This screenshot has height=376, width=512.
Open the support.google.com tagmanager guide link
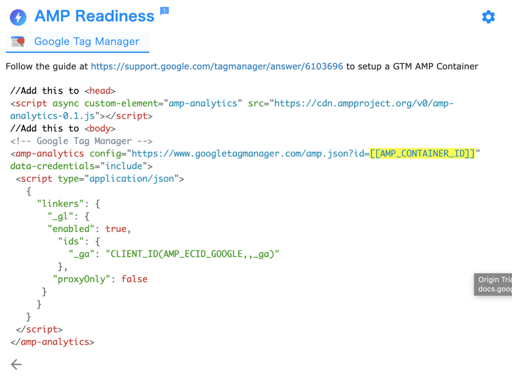tap(217, 67)
